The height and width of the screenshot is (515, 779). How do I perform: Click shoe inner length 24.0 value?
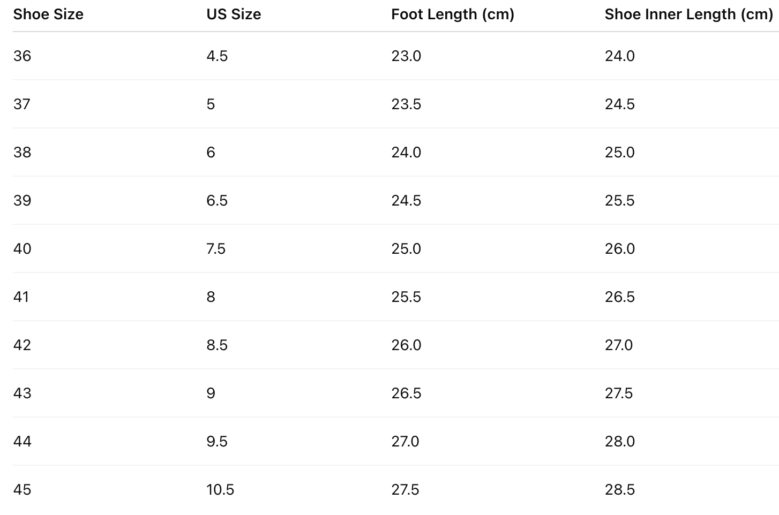619,56
